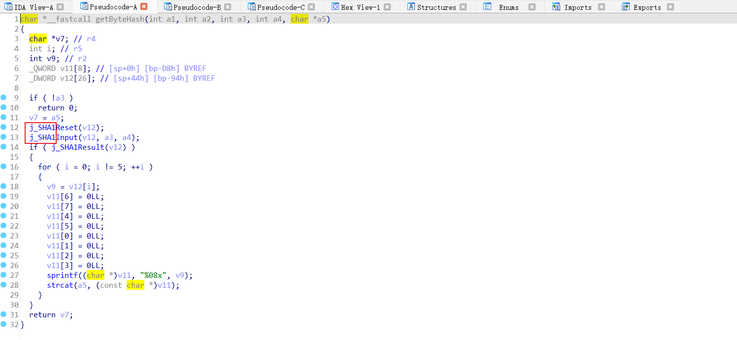Click the Enums tab icon
The width and height of the screenshot is (737, 340).
[487, 7]
